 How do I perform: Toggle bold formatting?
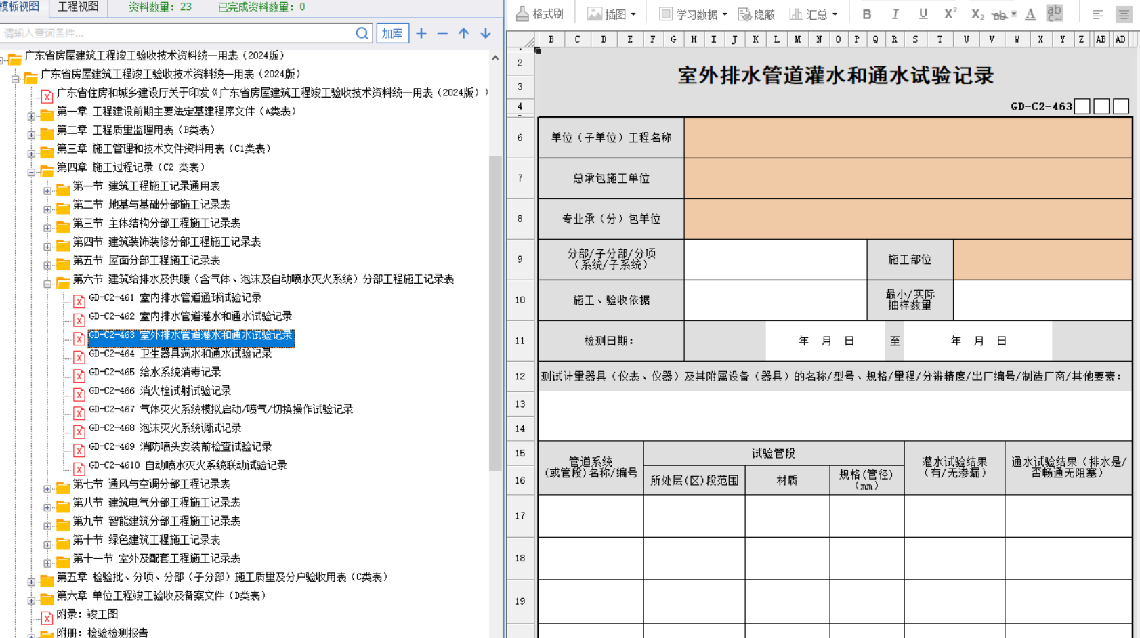coord(867,14)
